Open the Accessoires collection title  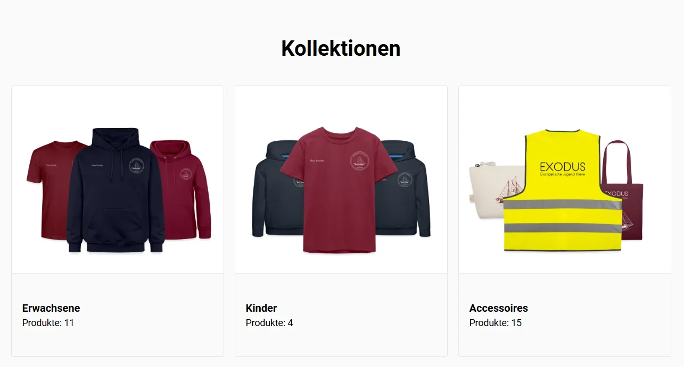point(499,308)
